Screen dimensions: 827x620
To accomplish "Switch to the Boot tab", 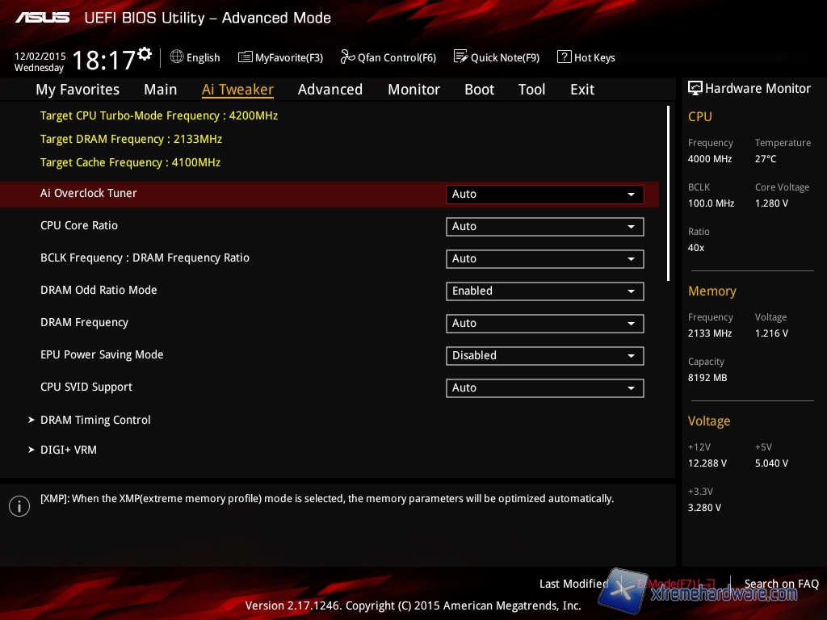I will (479, 90).
